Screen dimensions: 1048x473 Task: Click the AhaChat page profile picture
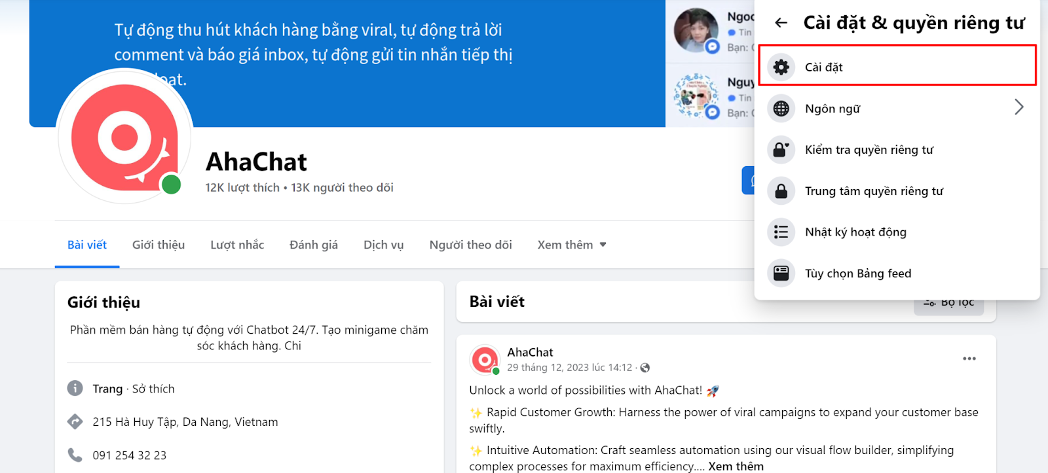pos(124,137)
